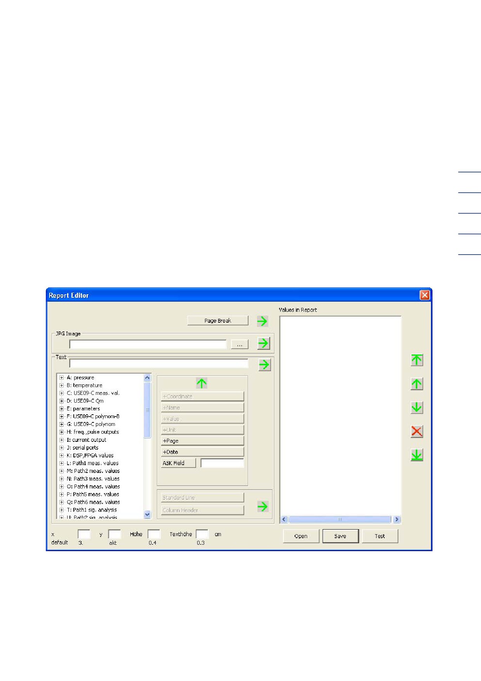This screenshot has width=481, height=681.
Task: Focus the Höhe input field
Action: point(154,534)
